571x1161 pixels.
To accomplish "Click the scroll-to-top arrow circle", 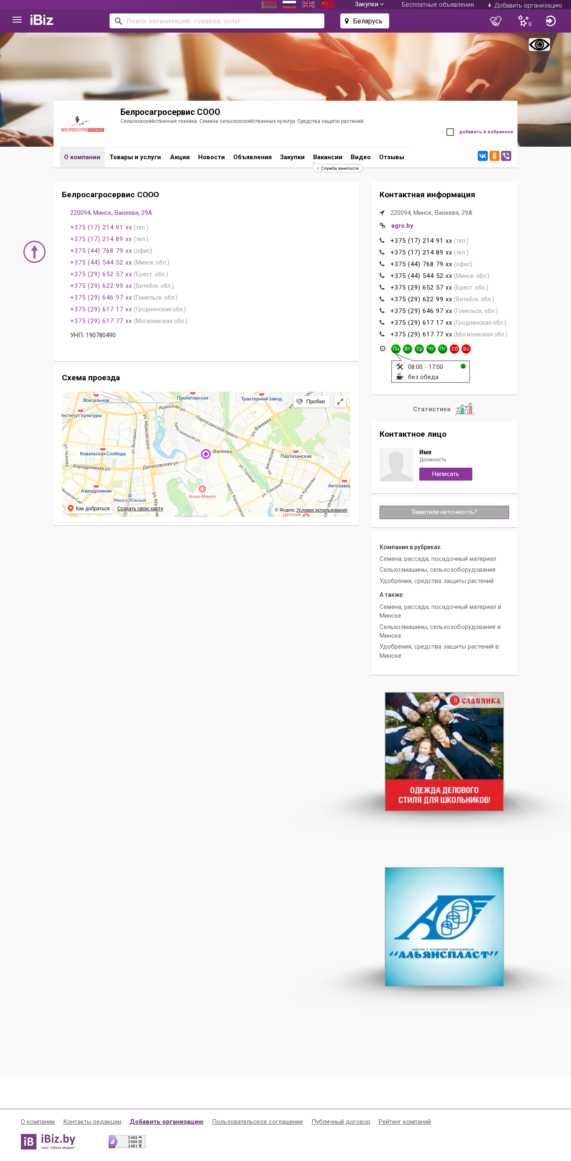I will [x=34, y=252].
